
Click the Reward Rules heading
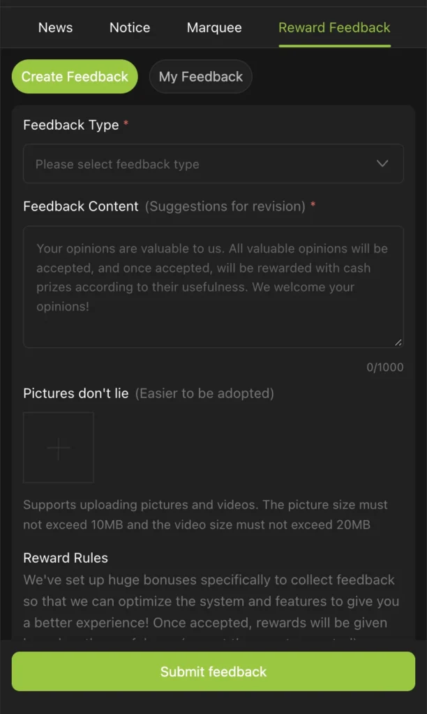(x=66, y=558)
